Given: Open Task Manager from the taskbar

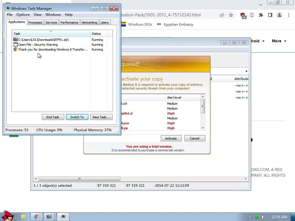Looking at the screenshot, I should (x=63, y=217).
